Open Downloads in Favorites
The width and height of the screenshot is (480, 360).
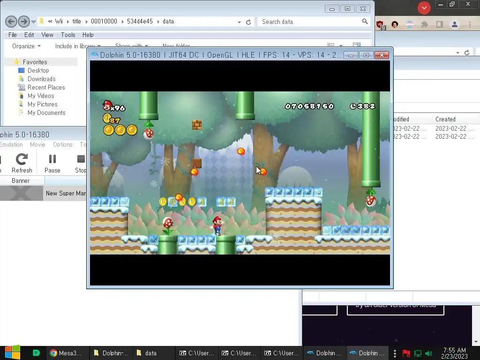tap(41, 79)
